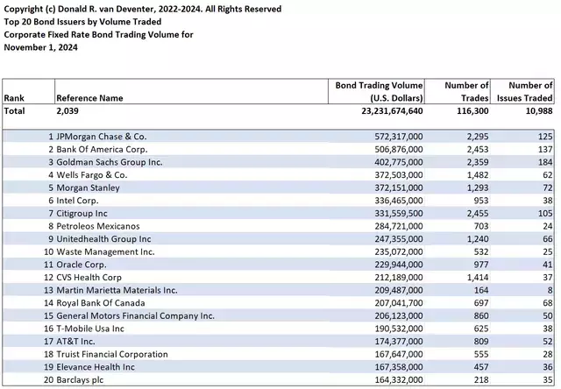Click General Motors Financial volume '206,123,000'
Screen dimensions: 561x389
(399, 316)
